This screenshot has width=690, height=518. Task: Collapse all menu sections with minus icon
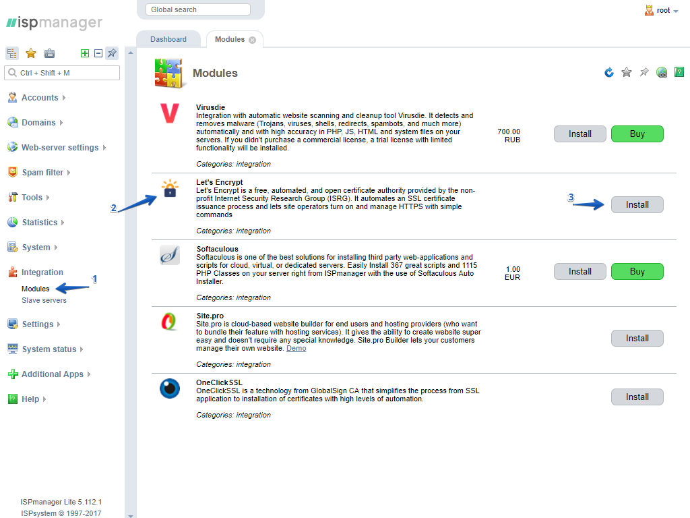pyautogui.click(x=98, y=53)
